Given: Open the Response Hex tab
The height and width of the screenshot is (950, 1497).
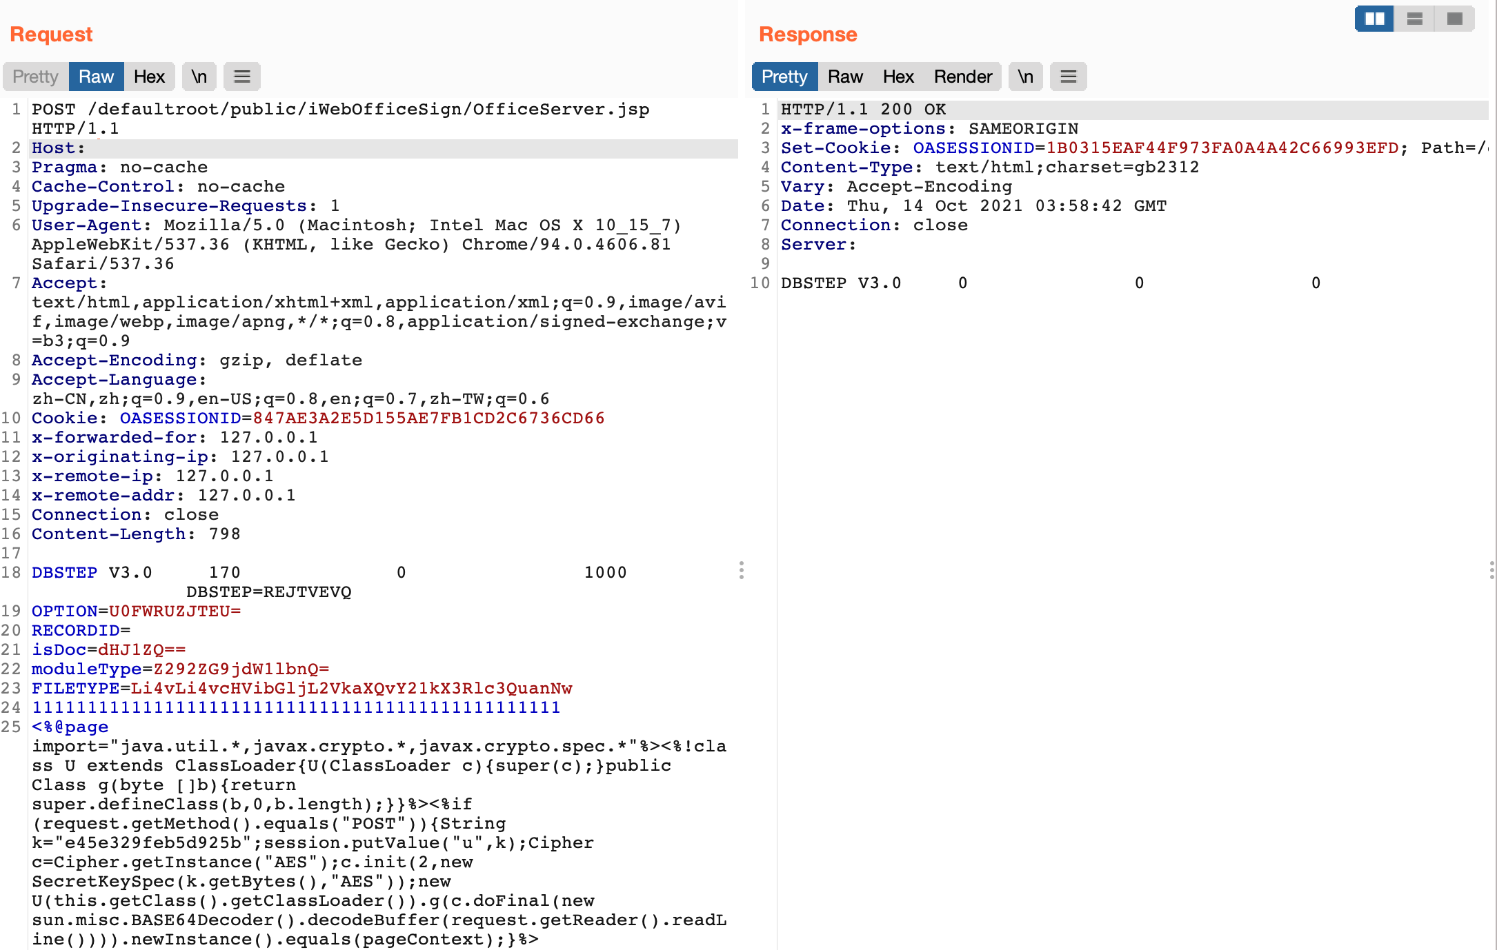Looking at the screenshot, I should coord(898,77).
